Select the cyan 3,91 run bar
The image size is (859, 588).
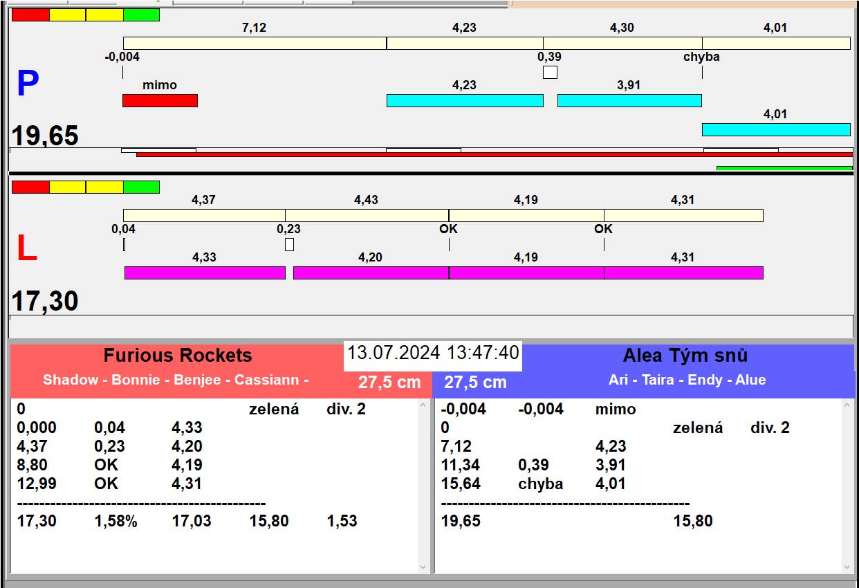(629, 100)
